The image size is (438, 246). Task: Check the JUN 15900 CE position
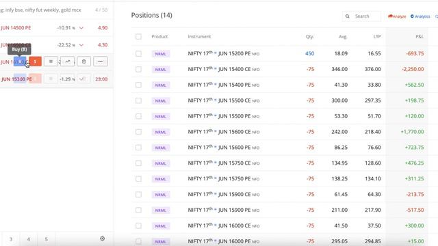coord(138,194)
